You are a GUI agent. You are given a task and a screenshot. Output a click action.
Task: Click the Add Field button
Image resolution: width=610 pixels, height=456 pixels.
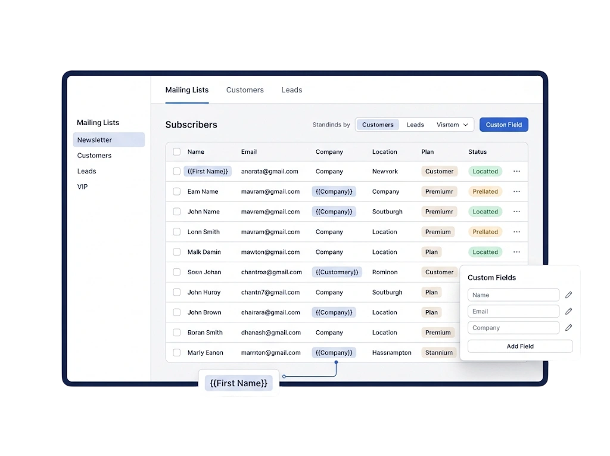(520, 346)
